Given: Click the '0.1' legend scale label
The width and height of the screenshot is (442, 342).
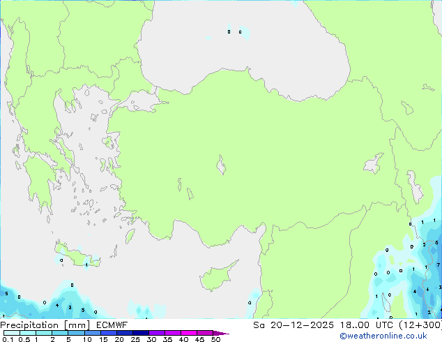Looking at the screenshot, I should tap(8, 339).
